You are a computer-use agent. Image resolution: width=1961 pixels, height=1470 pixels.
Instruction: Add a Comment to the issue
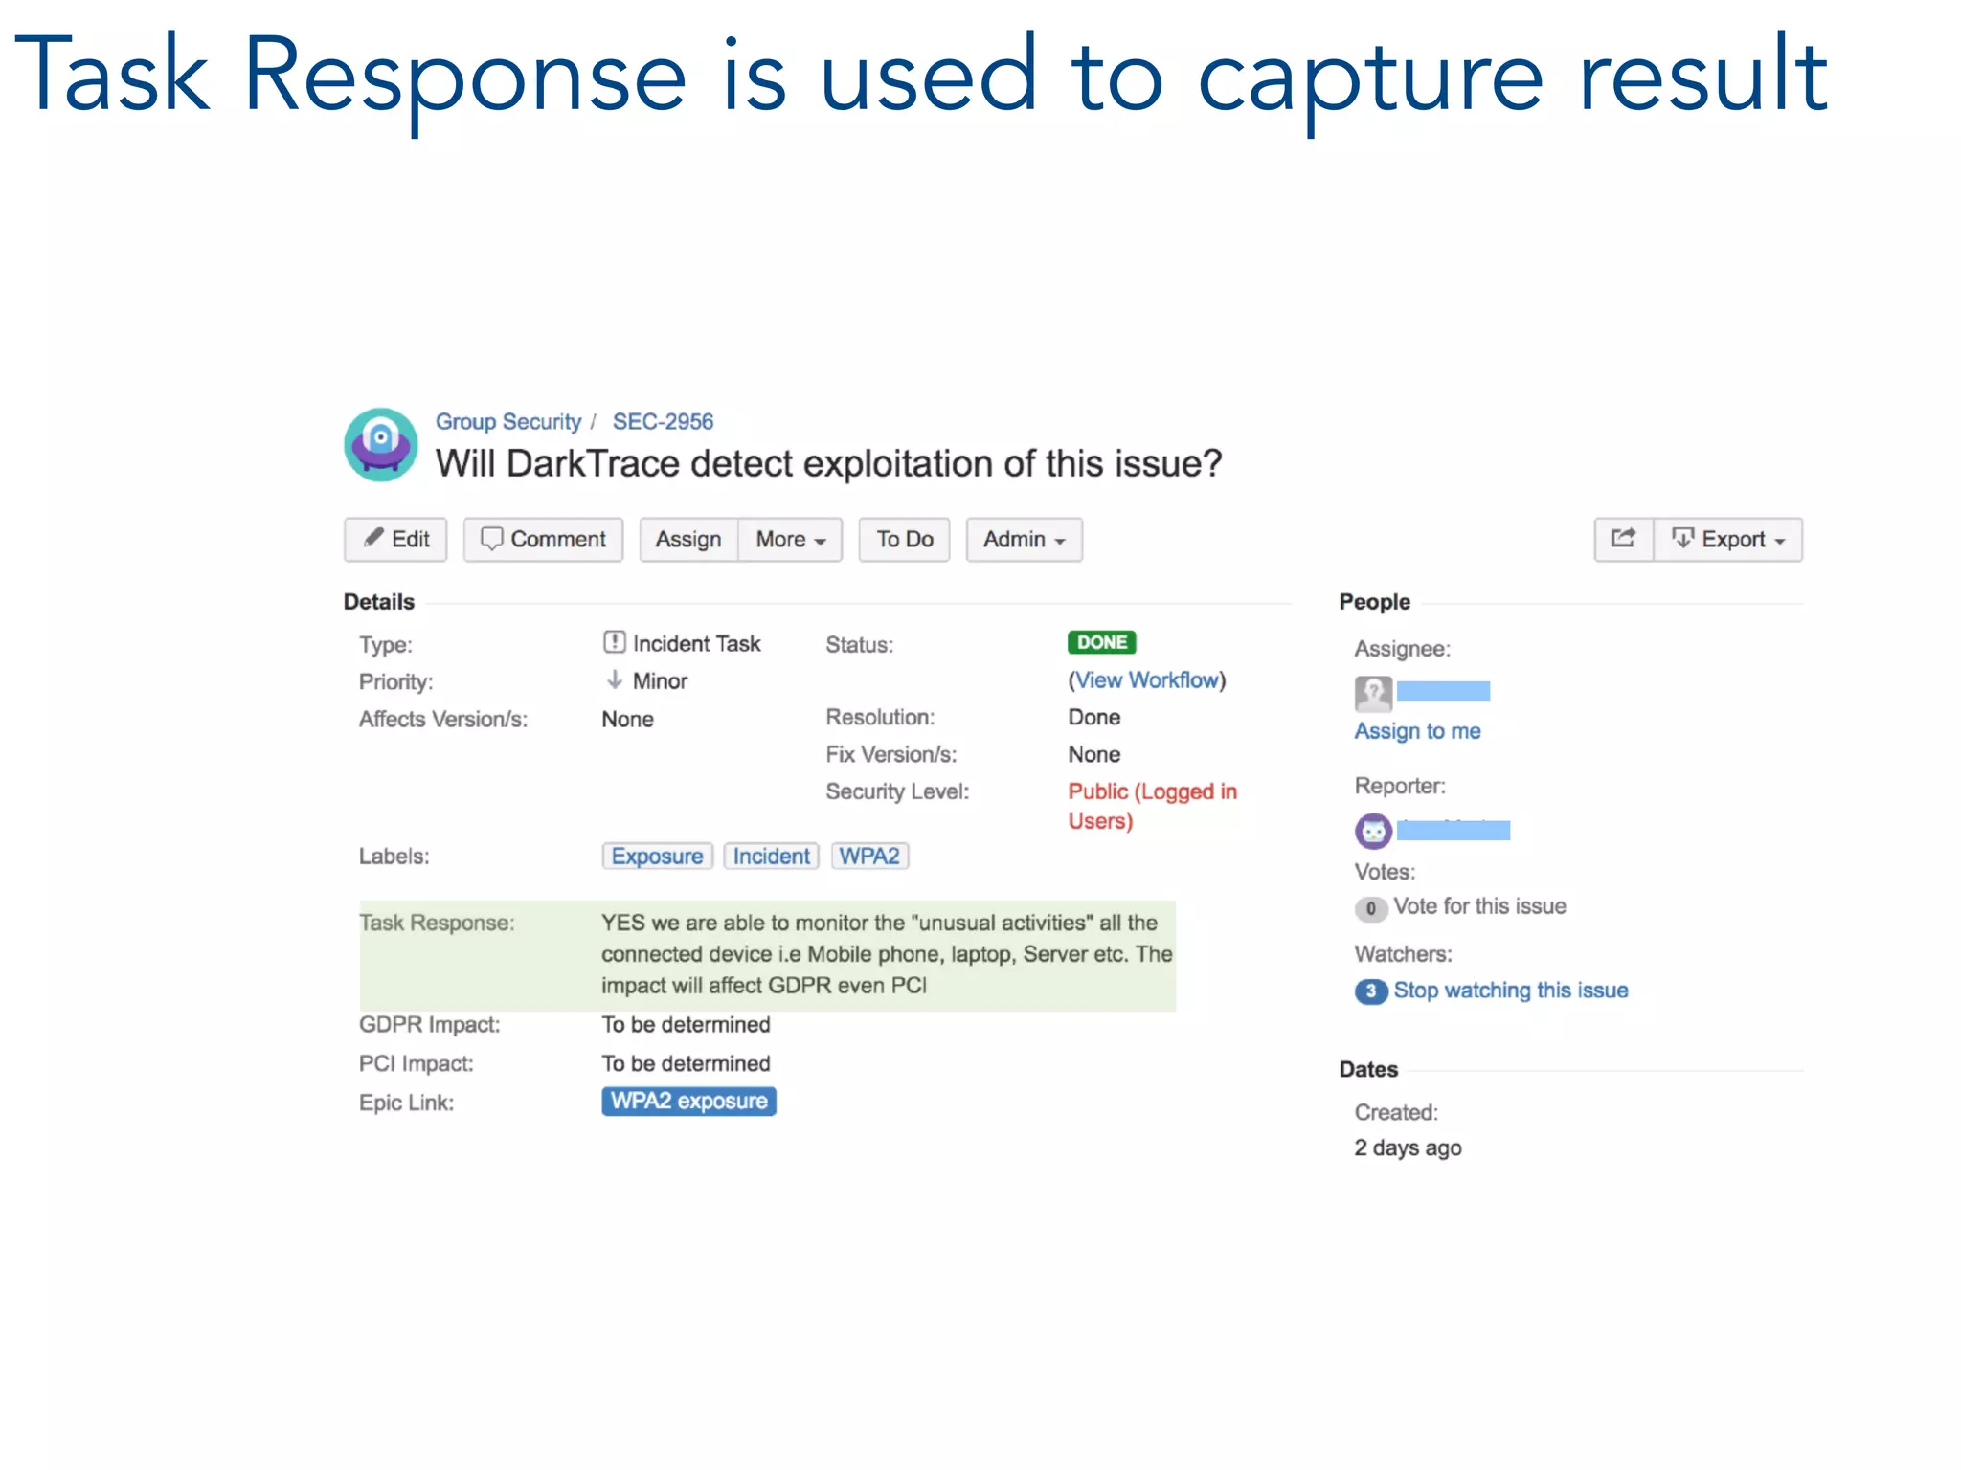(543, 540)
